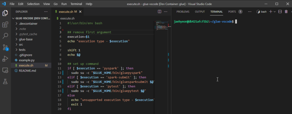Viewport: 292px width, 114px height.
Task: Kill terminal with the trash icon
Action: (286, 12)
